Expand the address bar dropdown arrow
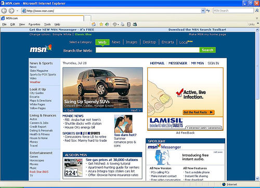 coord(203,11)
